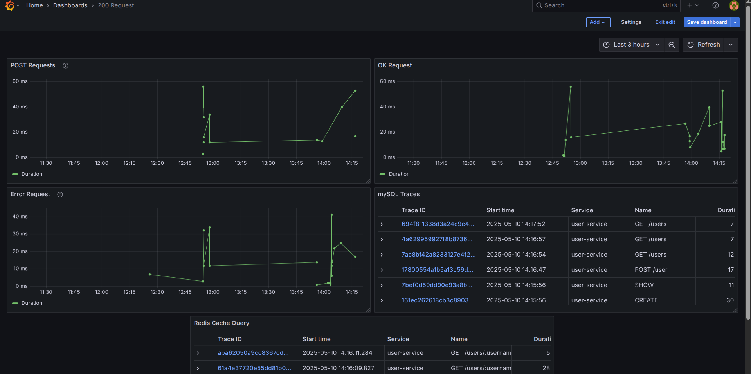This screenshot has width=751, height=374.
Task: Click the resize handle of Error Request panel
Action: pyautogui.click(x=368, y=310)
